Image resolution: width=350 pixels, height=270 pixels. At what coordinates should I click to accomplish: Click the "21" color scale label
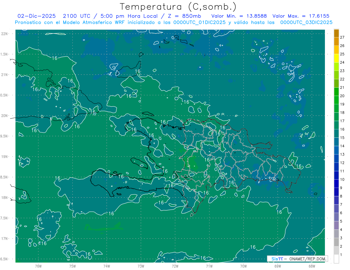point(342,87)
